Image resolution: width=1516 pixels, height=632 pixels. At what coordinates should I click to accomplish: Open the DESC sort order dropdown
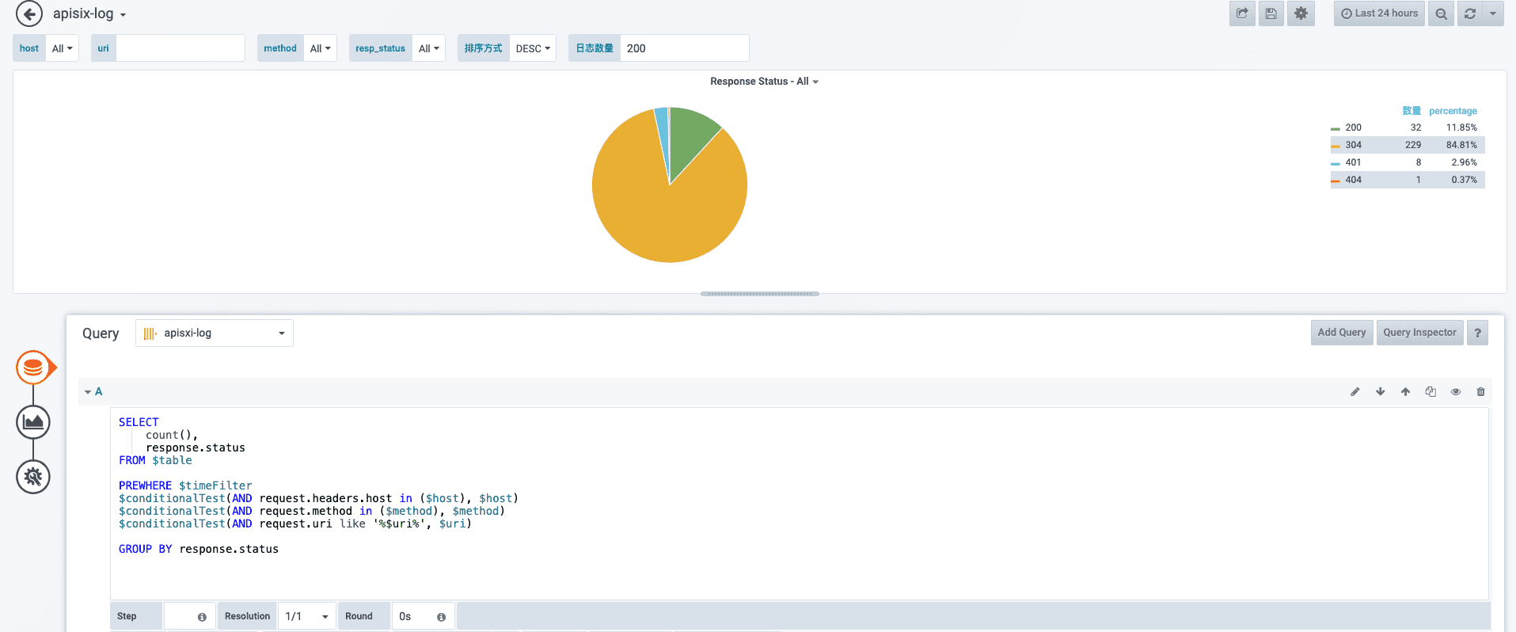(x=533, y=48)
